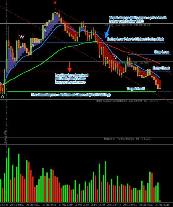
Task: Click the red V sell marker above the peak candle
Action: point(55,2)
